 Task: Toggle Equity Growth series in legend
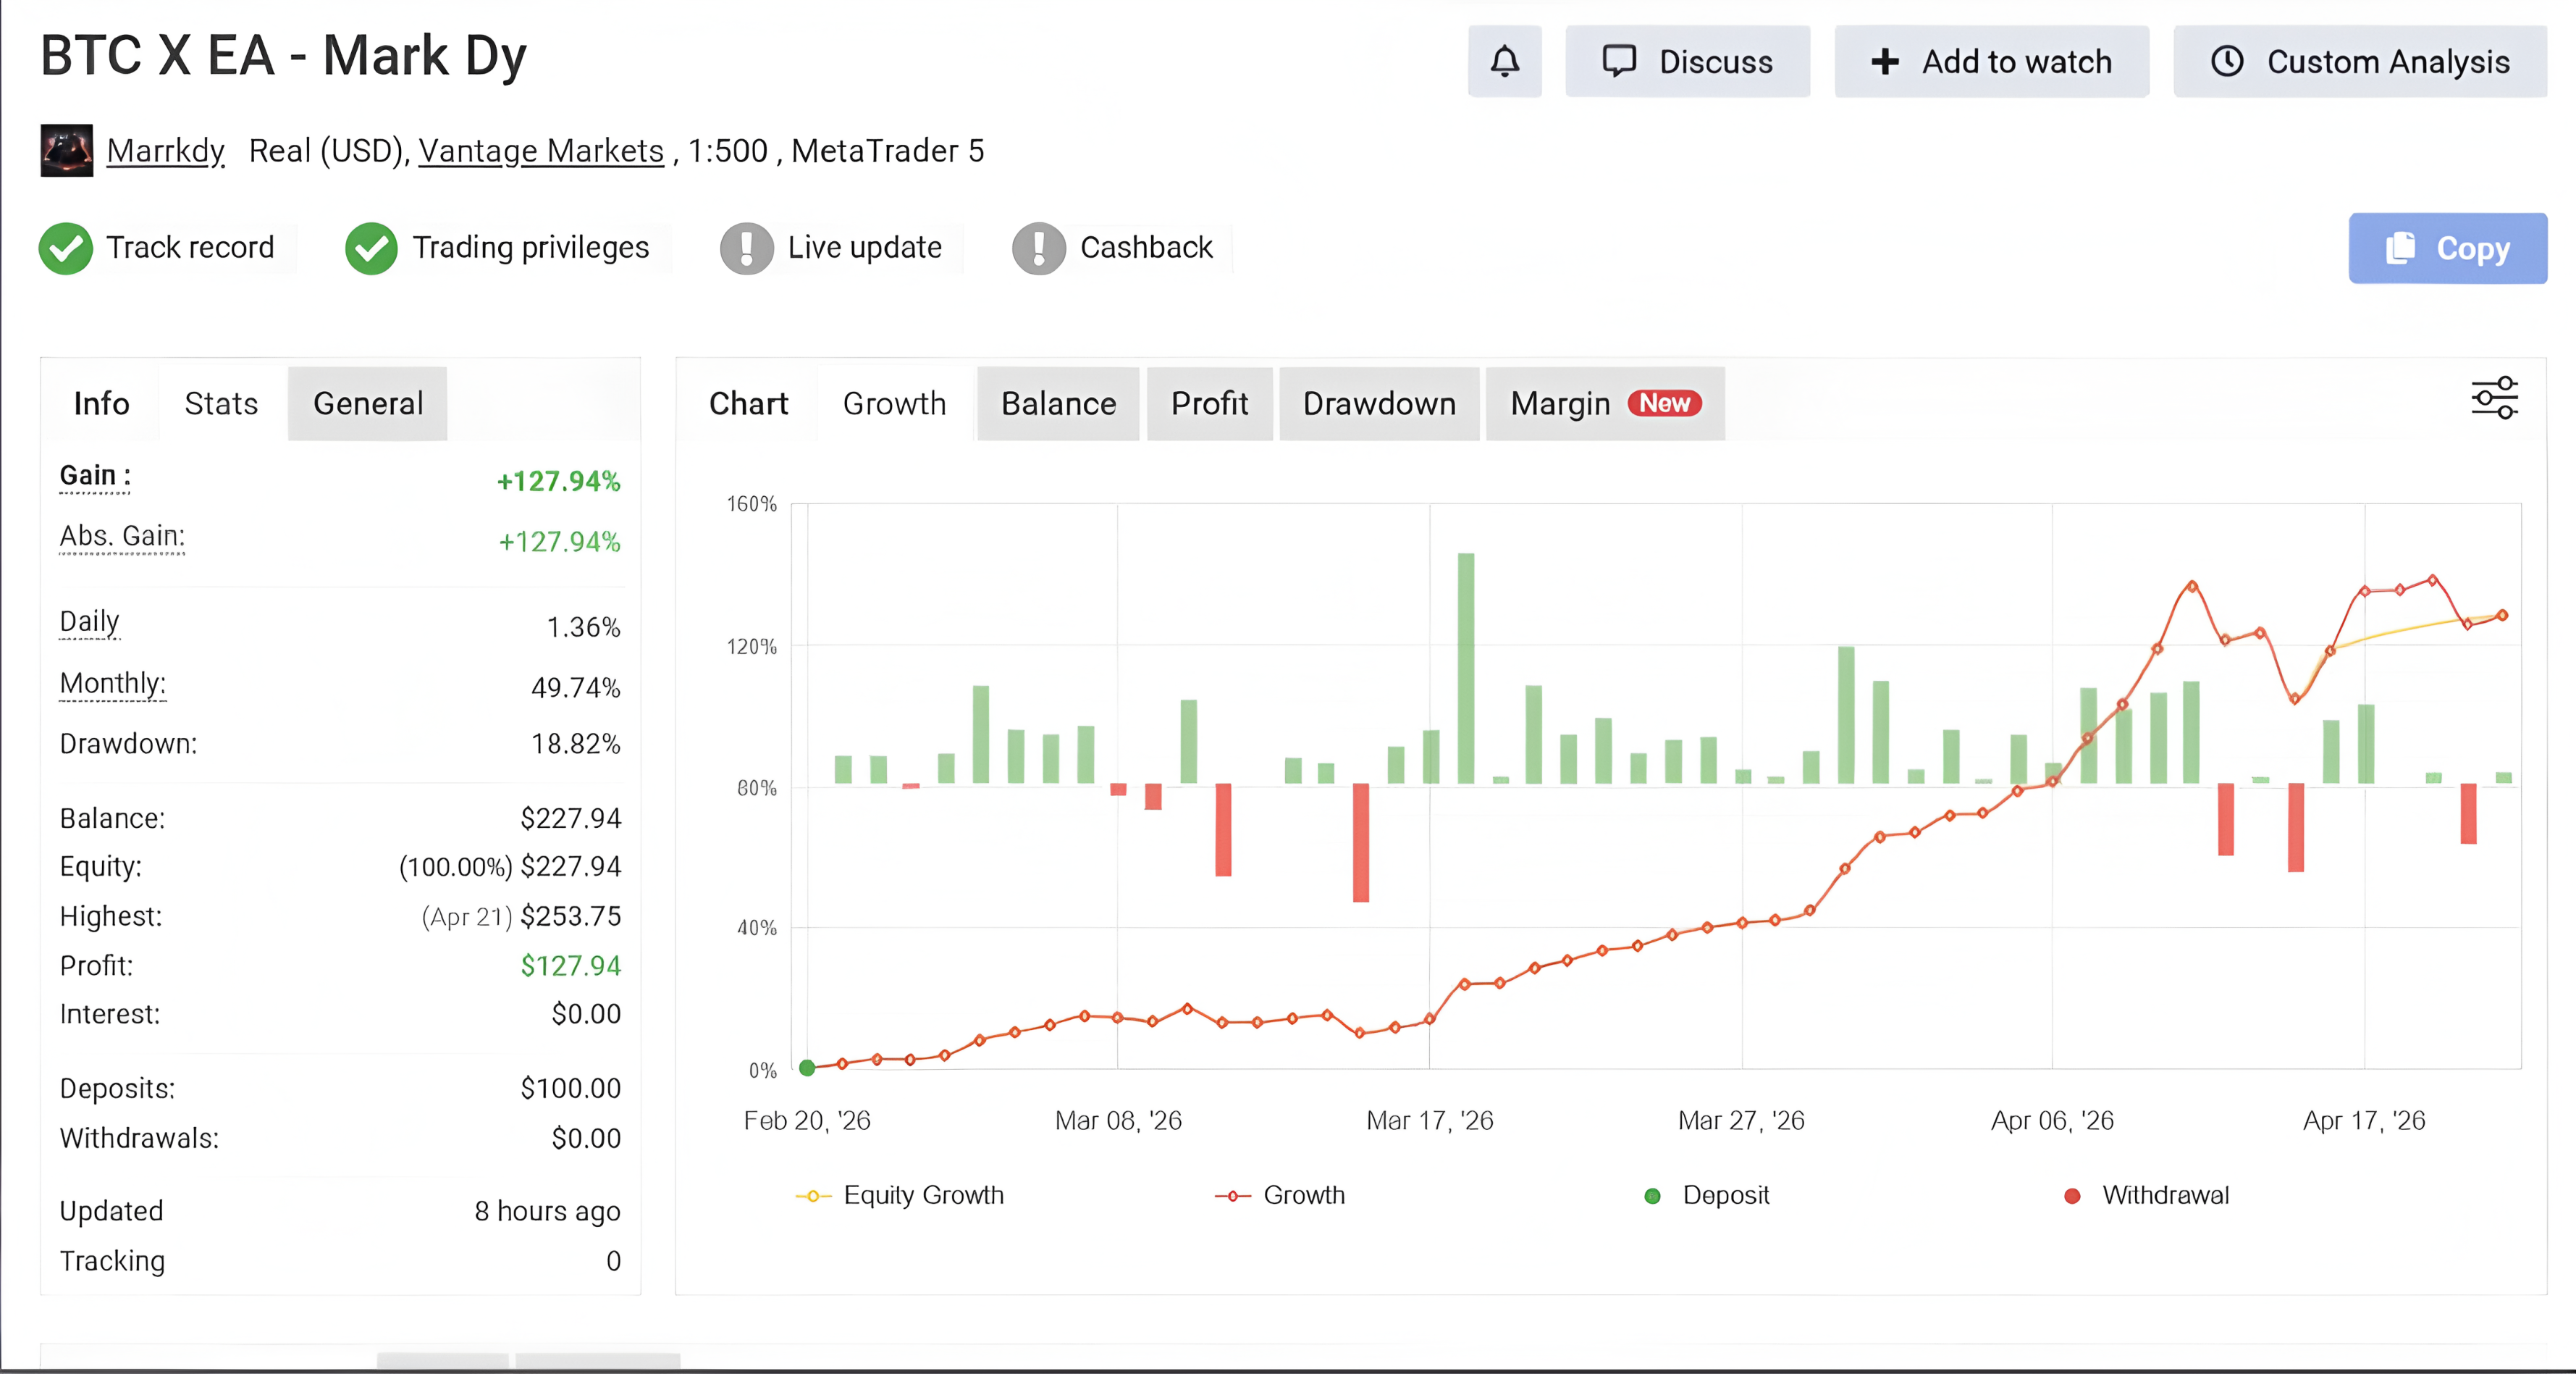(899, 1195)
